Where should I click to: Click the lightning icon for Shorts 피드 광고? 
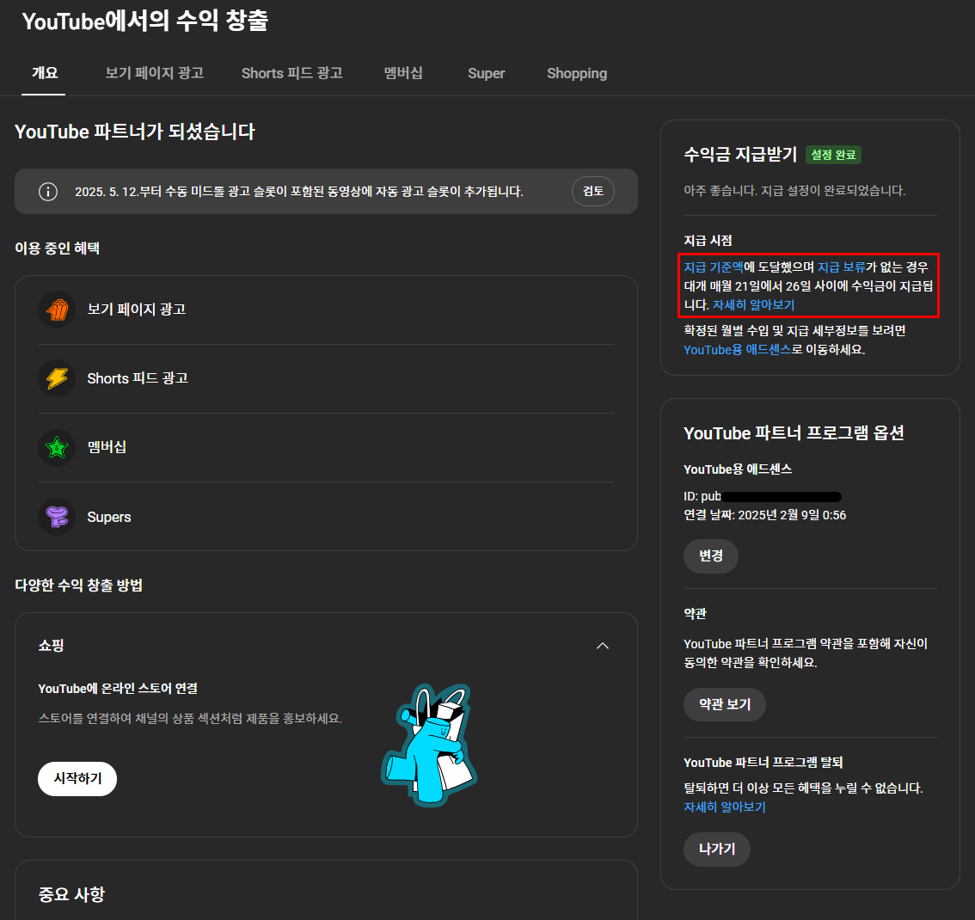tap(57, 378)
